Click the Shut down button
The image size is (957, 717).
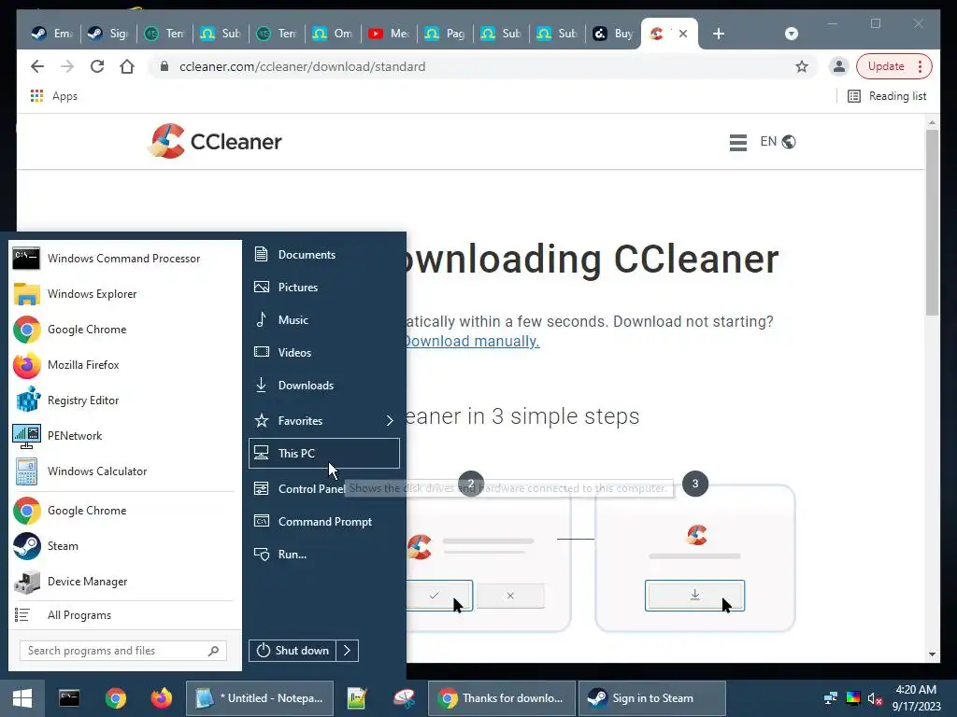click(293, 651)
